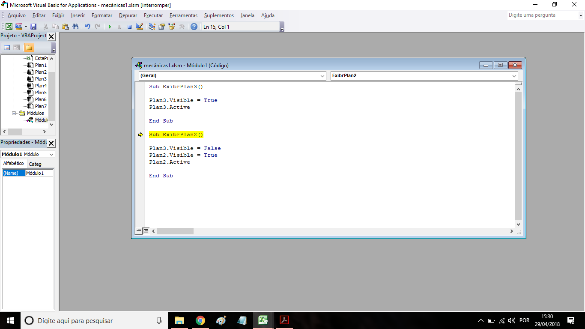This screenshot has width=585, height=329.
Task: Open the Janela menu
Action: click(x=248, y=15)
